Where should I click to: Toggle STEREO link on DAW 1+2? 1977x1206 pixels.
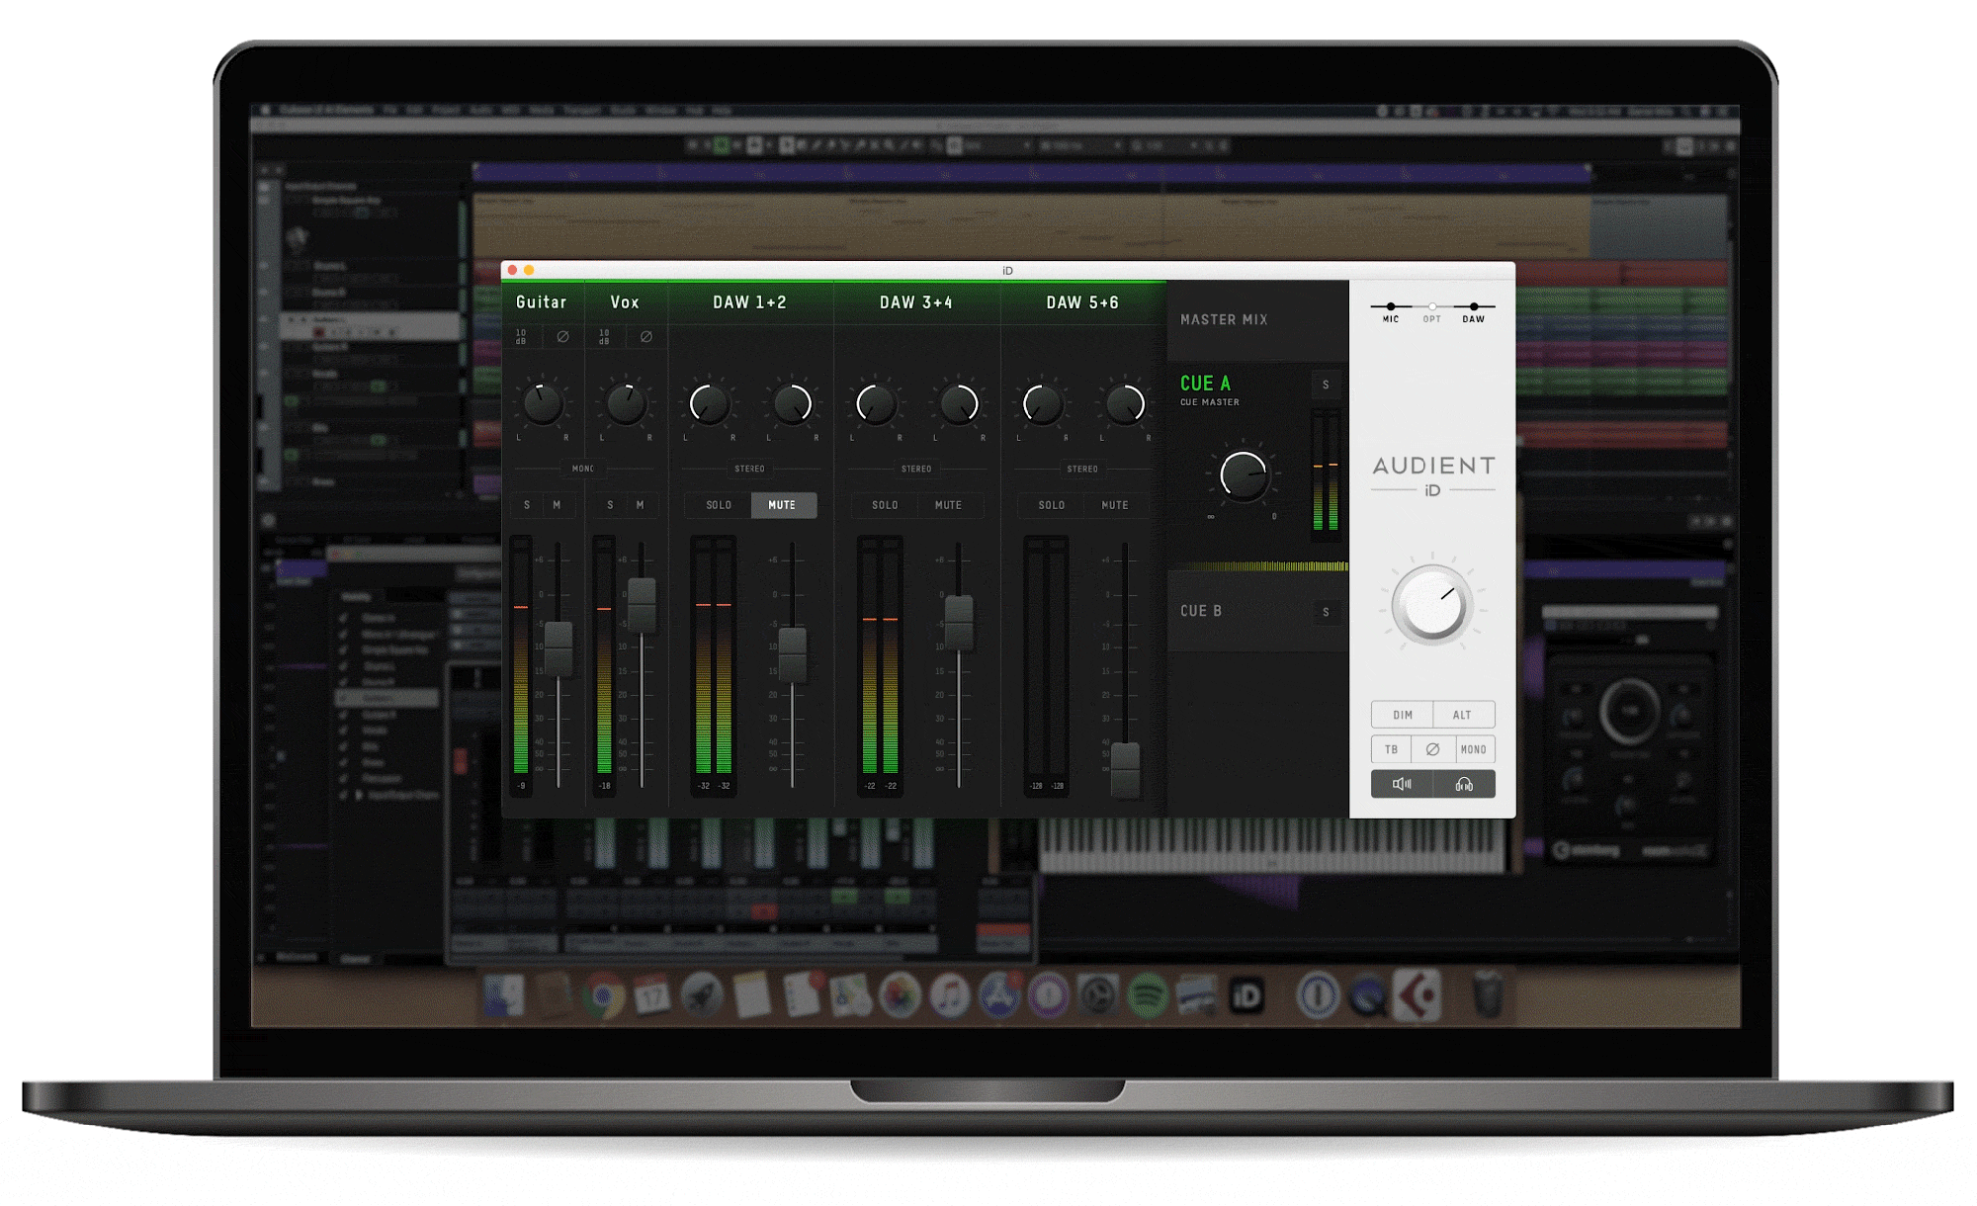[750, 469]
